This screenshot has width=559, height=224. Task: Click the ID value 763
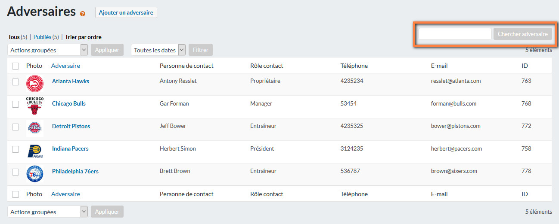tap(526, 81)
